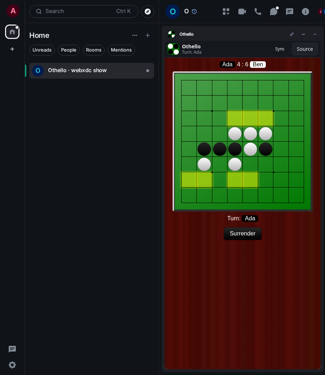Filter by Mentions

tap(121, 50)
